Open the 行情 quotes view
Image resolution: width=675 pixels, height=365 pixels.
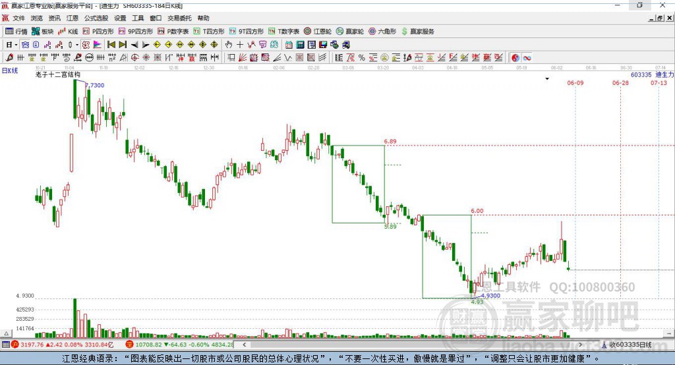pyautogui.click(x=16, y=32)
